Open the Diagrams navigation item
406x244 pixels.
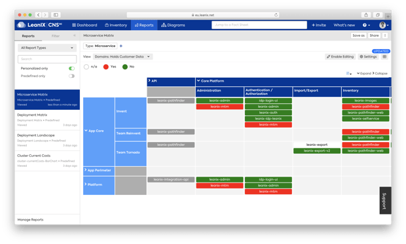point(173,25)
